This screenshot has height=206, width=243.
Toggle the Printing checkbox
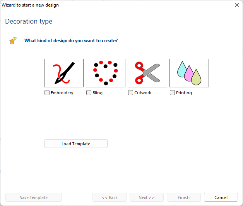[172, 92]
